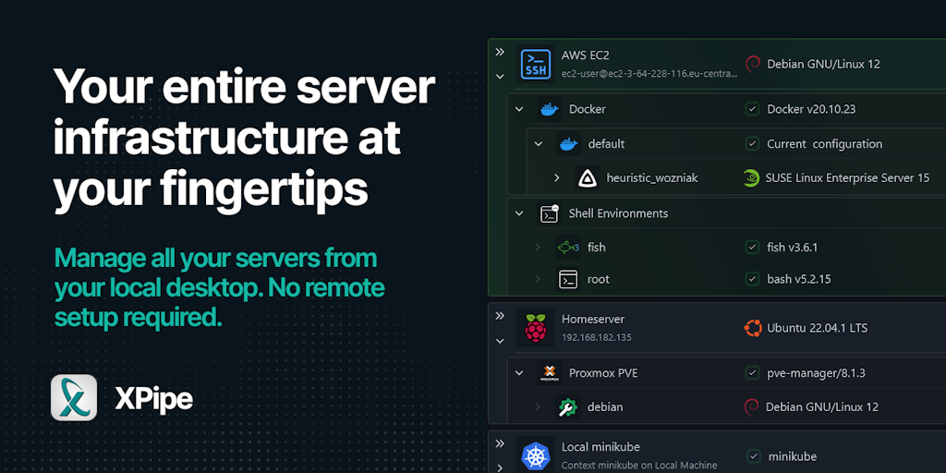
Task: Click the Docker whale icon beside default
Action: click(568, 144)
